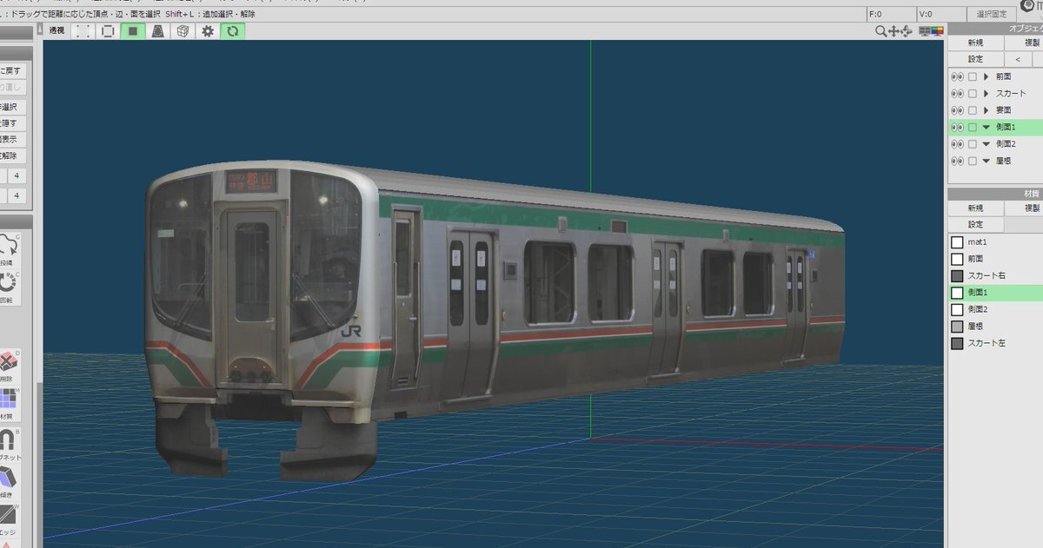Toggle visibility eyes of 側面2 object
The height and width of the screenshot is (548, 1043).
pyautogui.click(x=957, y=144)
